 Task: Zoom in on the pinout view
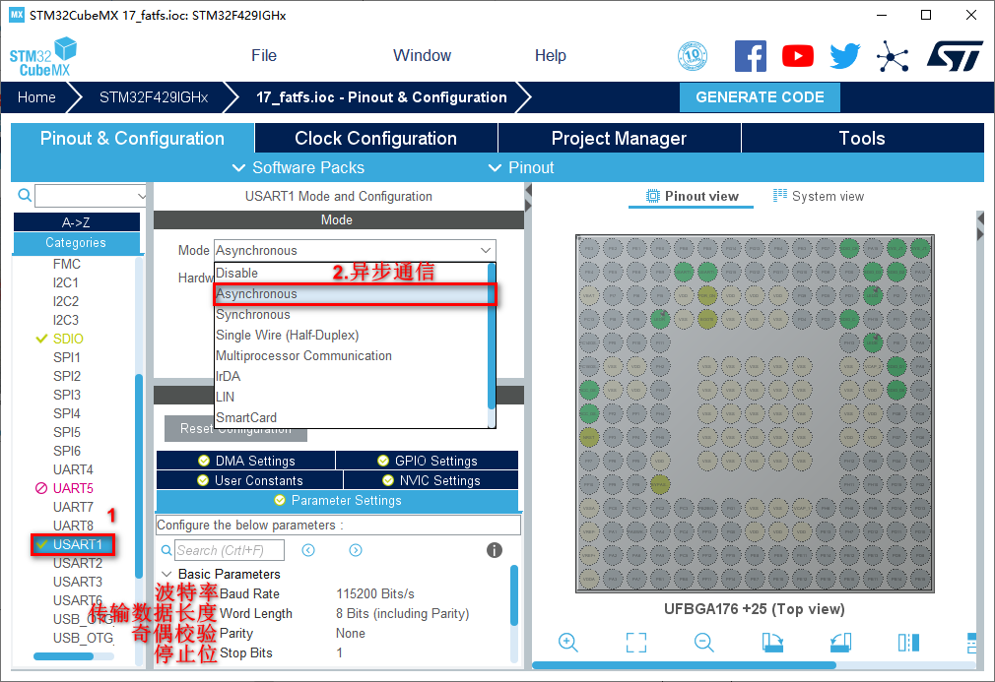coord(567,643)
